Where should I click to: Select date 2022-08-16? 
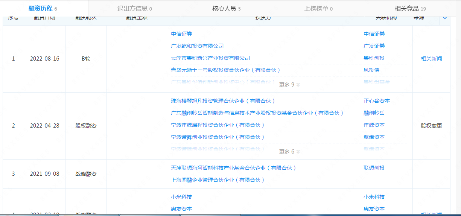44,59
